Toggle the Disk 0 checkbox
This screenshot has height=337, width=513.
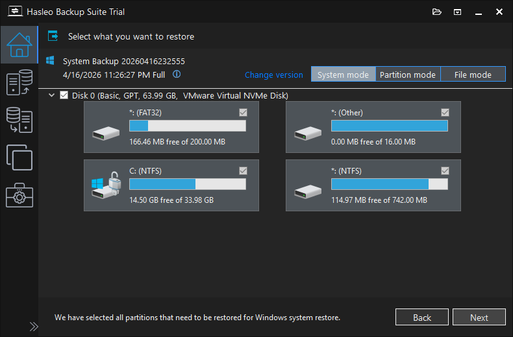click(64, 95)
